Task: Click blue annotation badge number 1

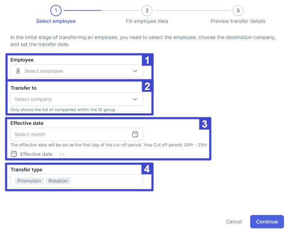Action: 147,60
